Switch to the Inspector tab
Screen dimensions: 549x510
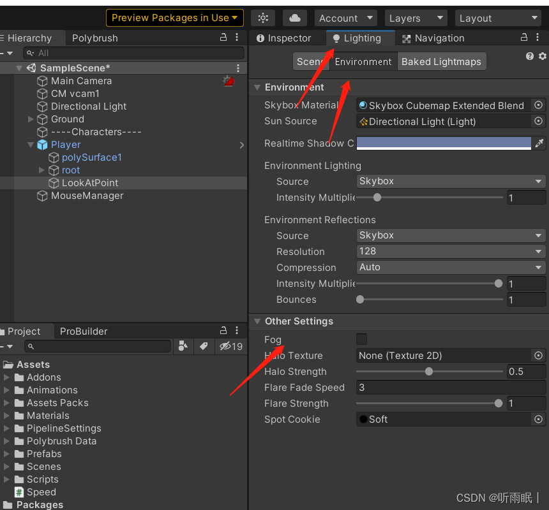284,38
